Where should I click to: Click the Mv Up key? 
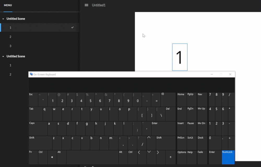(x=202, y=114)
